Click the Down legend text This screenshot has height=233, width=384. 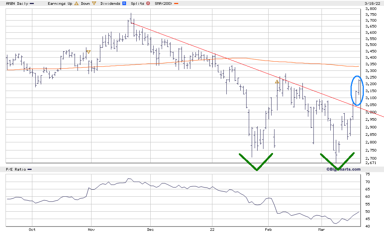tap(86, 3)
